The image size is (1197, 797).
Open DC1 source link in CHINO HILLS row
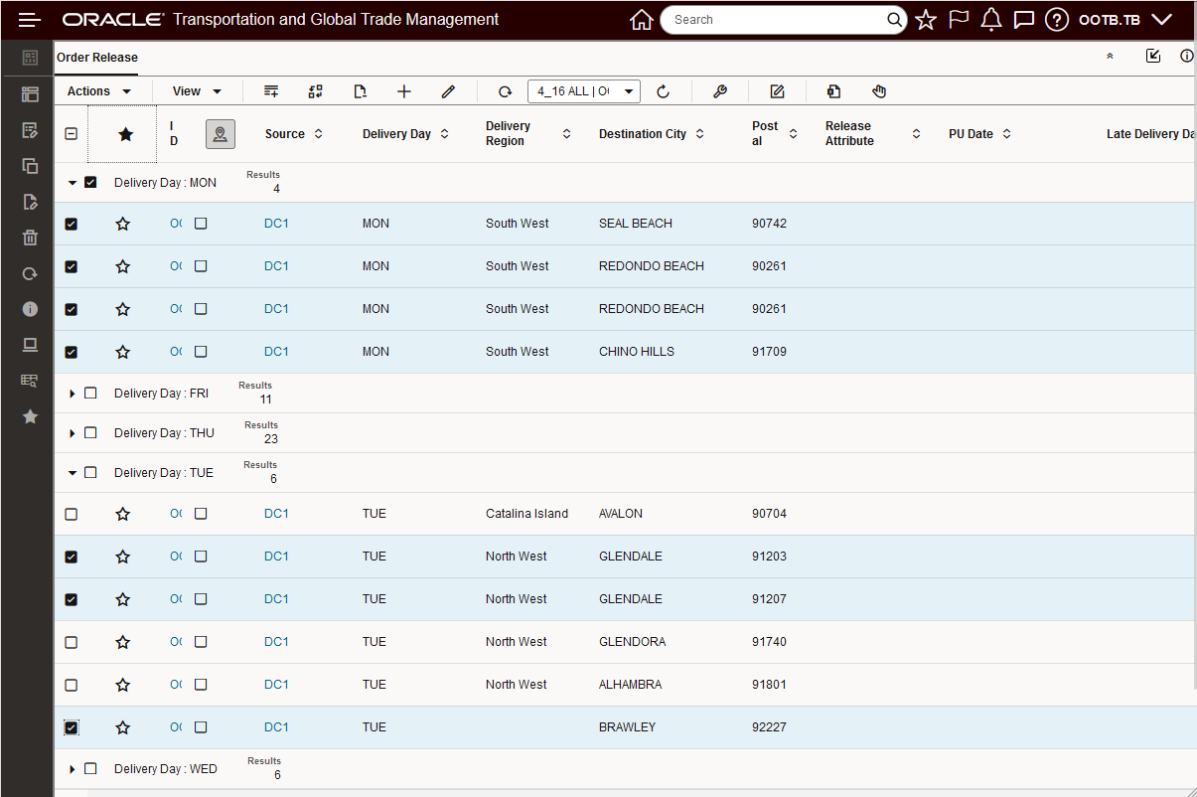276,352
